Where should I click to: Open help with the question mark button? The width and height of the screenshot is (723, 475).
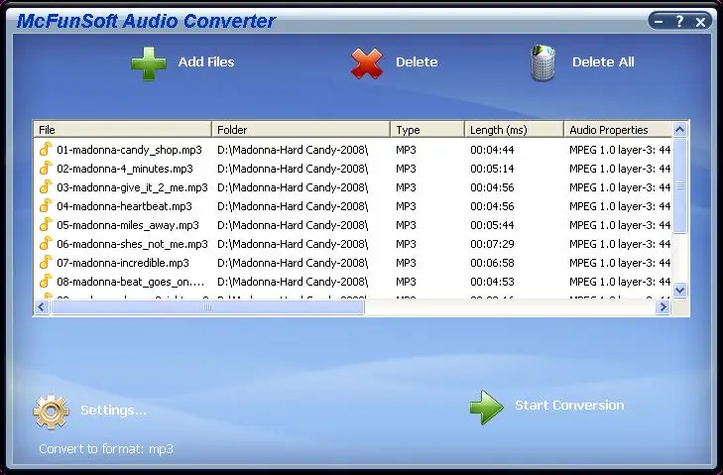(679, 21)
